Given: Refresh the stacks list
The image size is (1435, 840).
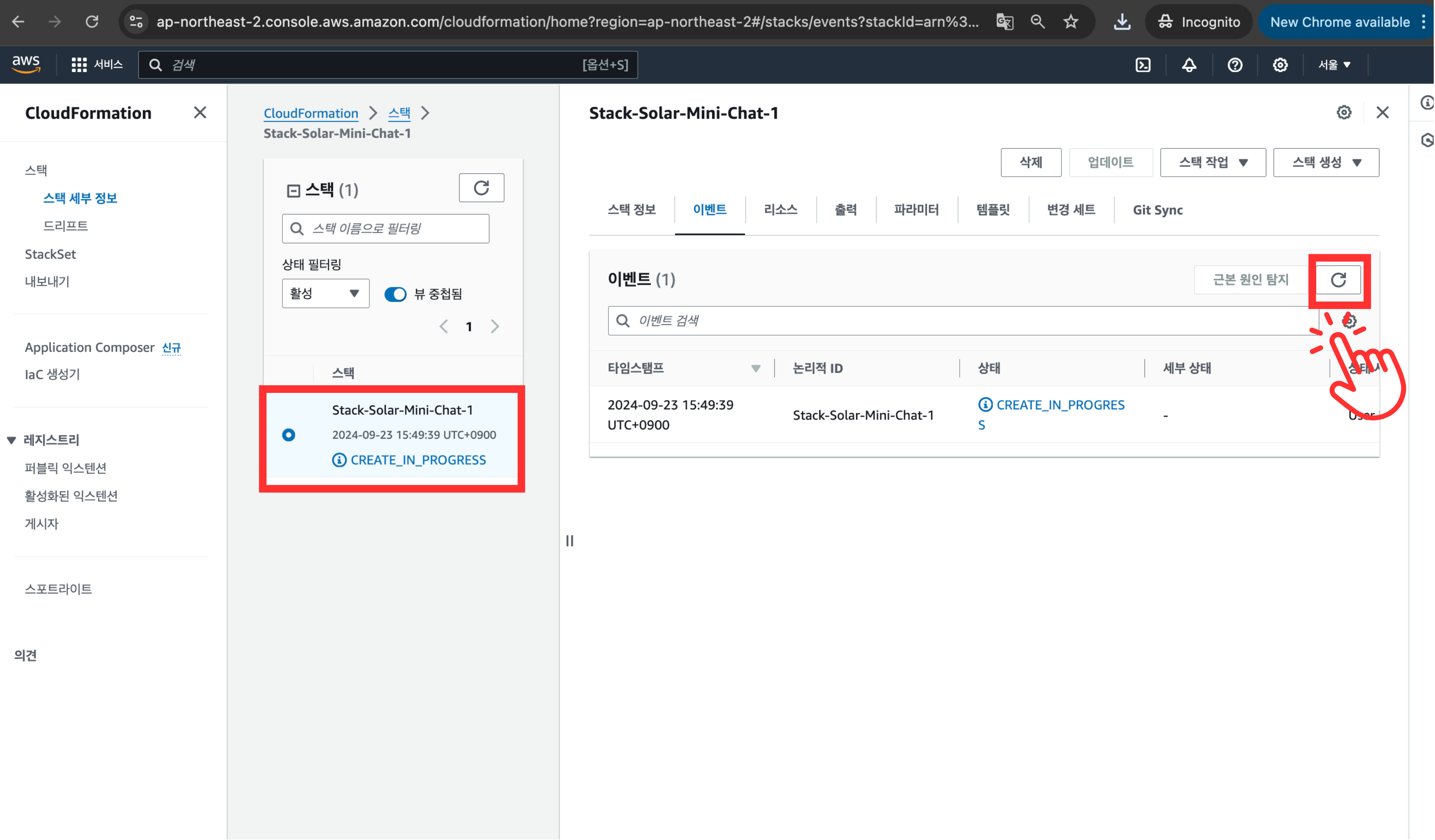Looking at the screenshot, I should [x=482, y=188].
